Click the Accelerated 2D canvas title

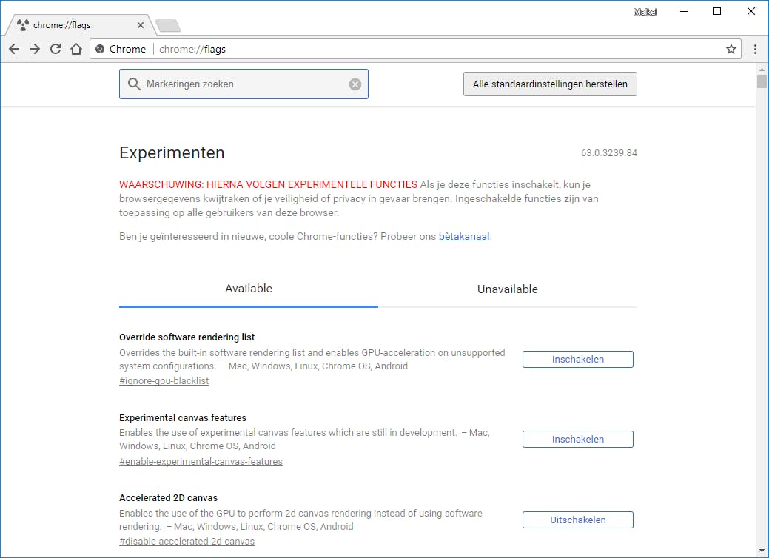tap(168, 498)
